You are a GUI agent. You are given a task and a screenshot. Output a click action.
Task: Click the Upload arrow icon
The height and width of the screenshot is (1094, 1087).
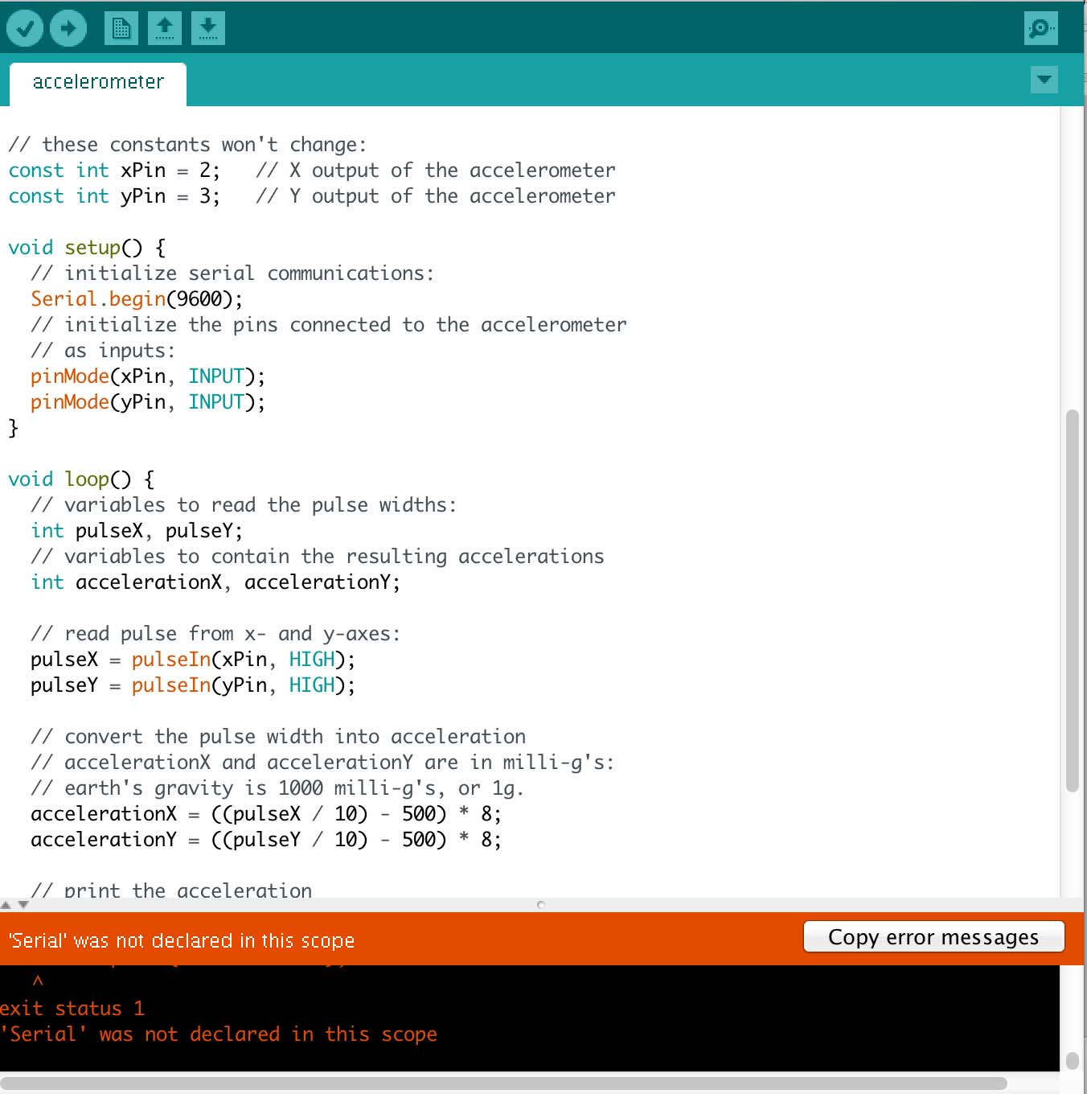[68, 28]
